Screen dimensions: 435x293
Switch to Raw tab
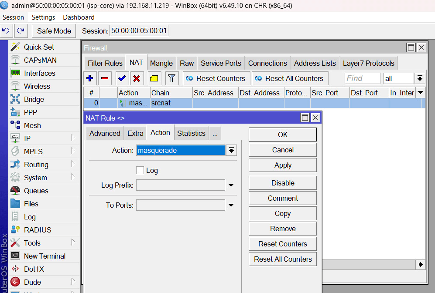point(187,63)
